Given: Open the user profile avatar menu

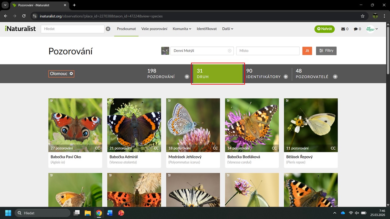Looking at the screenshot, I should pos(372,29).
